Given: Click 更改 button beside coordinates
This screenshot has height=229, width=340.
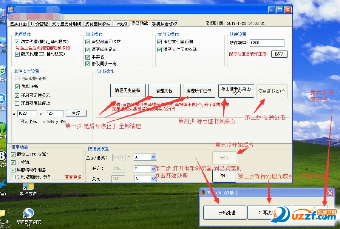Looking at the screenshot, I should [76, 113].
